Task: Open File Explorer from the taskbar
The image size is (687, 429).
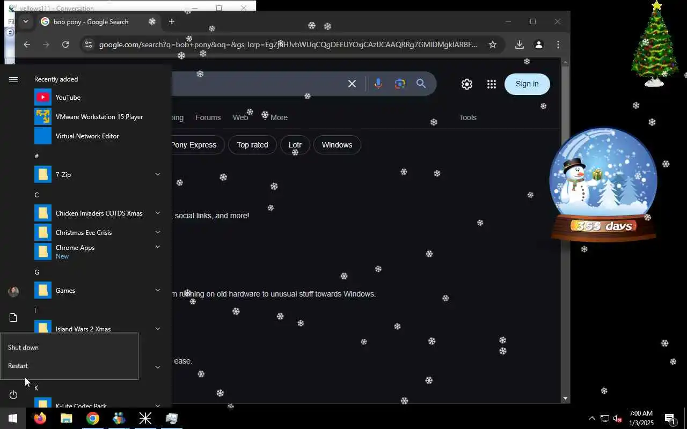Action: click(66, 418)
